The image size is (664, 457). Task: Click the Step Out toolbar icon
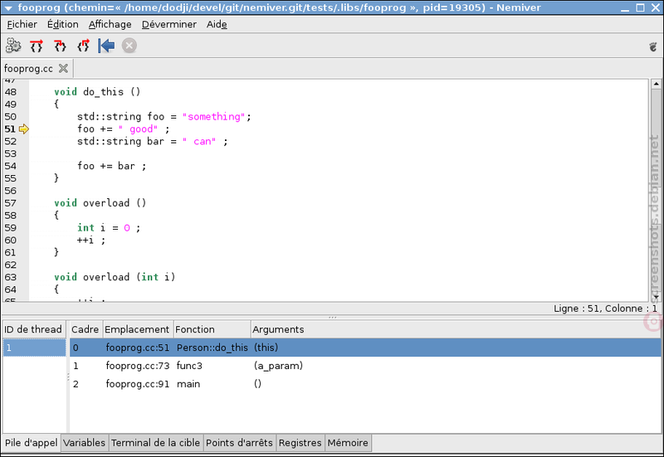pyautogui.click(x=83, y=46)
